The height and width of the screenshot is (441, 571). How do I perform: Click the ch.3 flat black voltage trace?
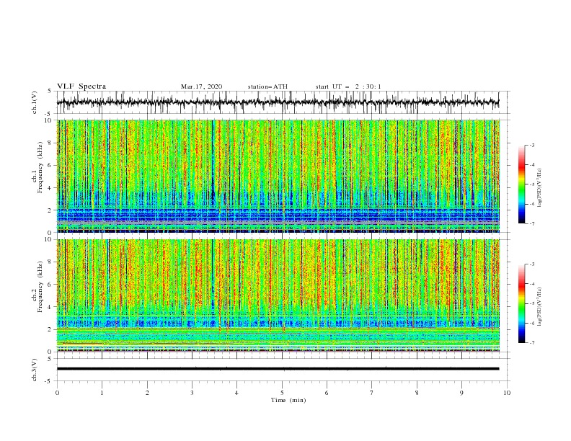pos(278,369)
